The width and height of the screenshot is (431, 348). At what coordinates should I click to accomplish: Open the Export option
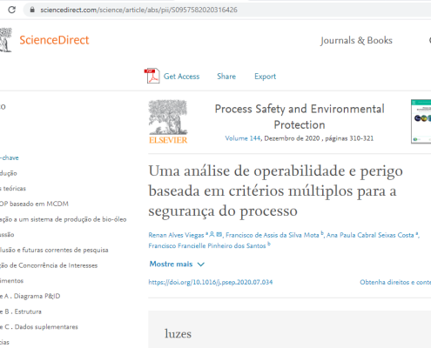pos(265,77)
